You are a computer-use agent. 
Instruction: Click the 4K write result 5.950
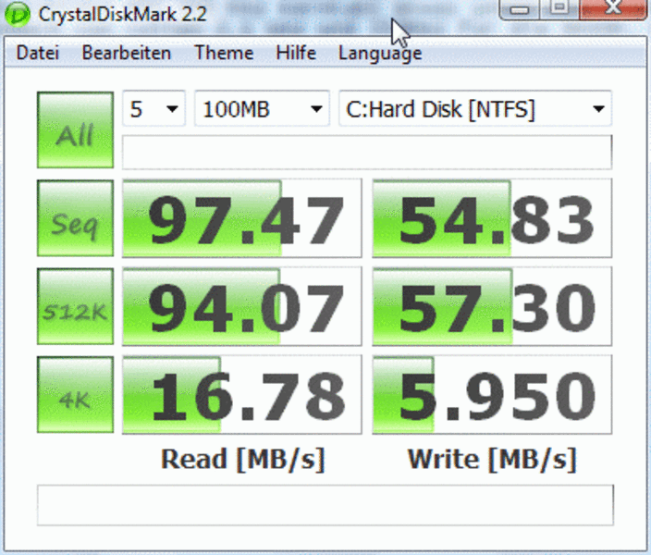(492, 394)
